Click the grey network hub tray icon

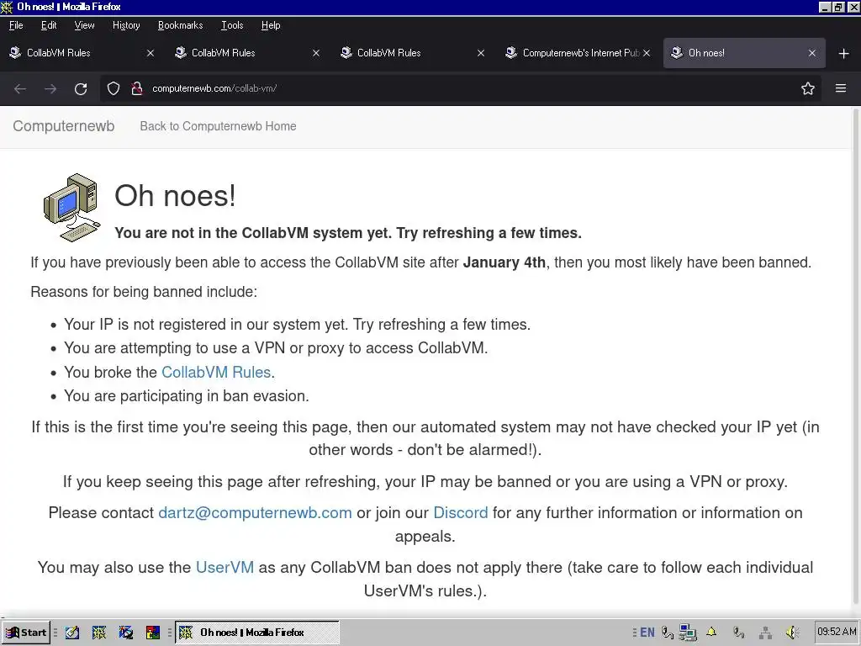tap(765, 633)
